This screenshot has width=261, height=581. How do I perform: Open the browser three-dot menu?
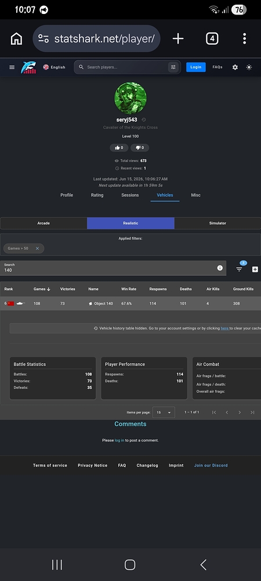tap(244, 38)
